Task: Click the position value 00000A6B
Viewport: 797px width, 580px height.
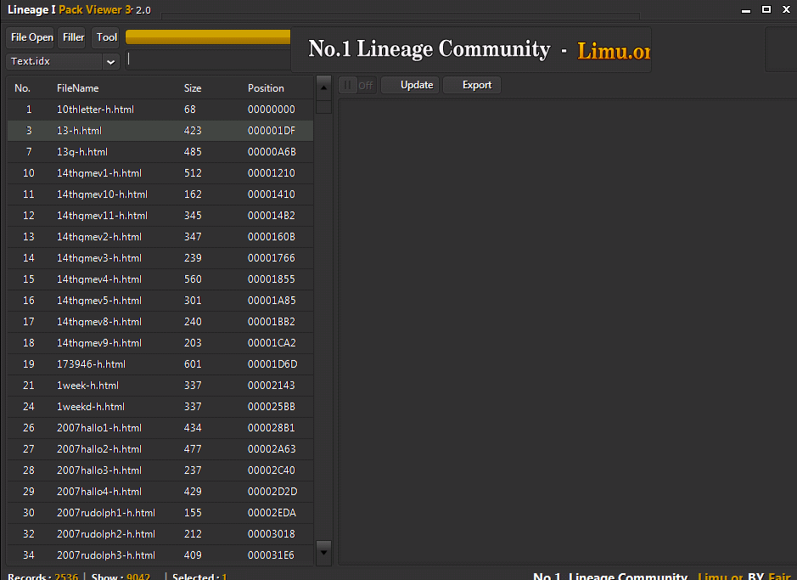Action: 272,152
